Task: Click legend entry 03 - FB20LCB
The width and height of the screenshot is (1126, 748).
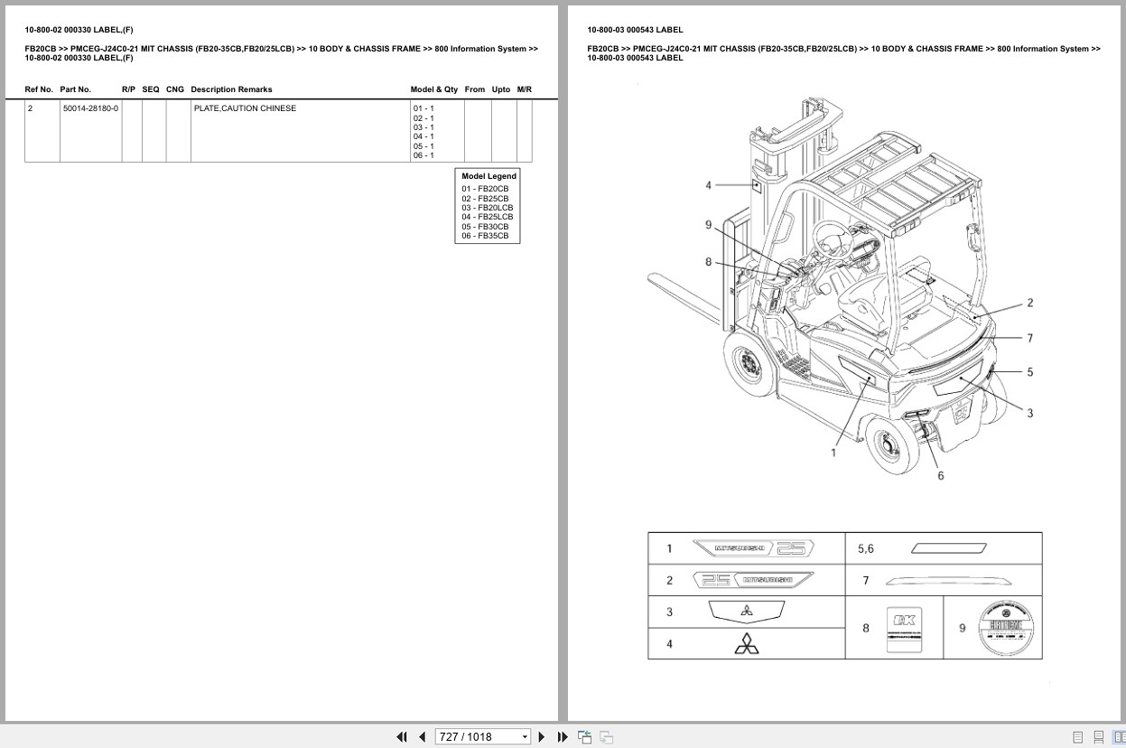Action: coord(488,208)
